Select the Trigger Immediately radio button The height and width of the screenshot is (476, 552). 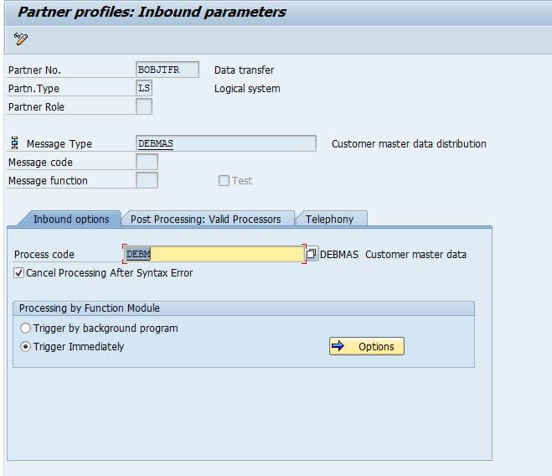point(26,346)
